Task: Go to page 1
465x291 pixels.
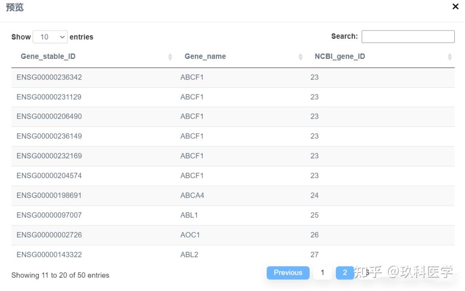Action: [322, 272]
